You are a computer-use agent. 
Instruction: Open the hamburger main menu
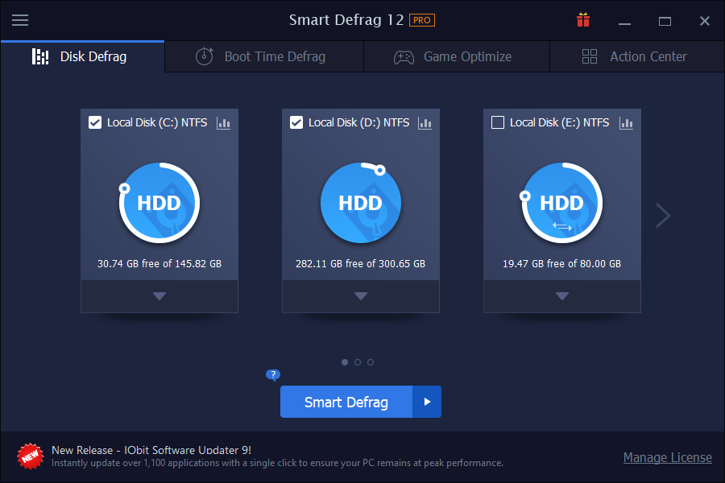pyautogui.click(x=20, y=20)
